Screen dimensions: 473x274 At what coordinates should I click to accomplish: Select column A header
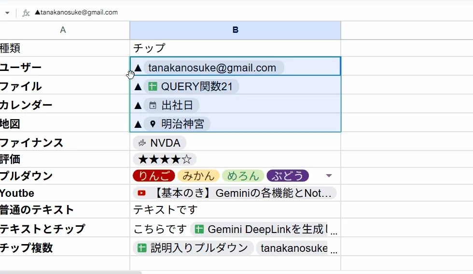63,30
